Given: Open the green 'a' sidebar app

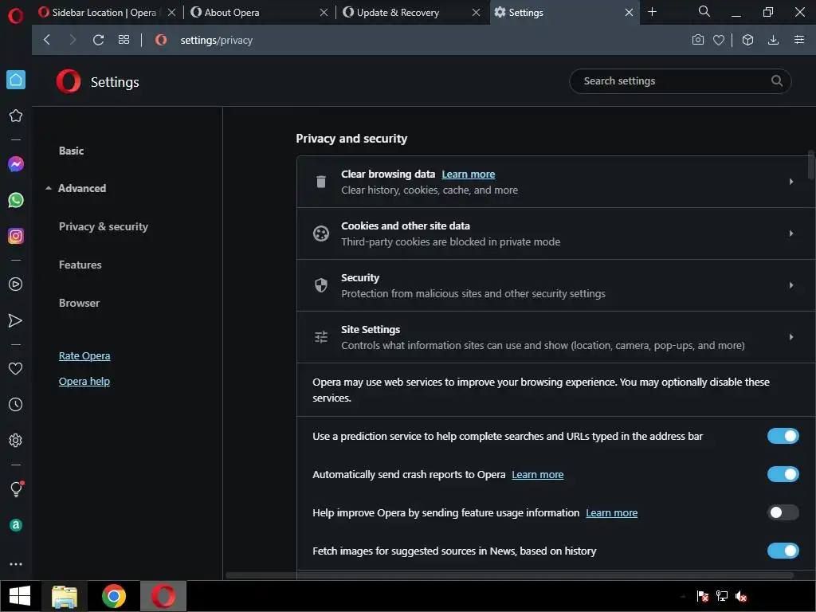Looking at the screenshot, I should (16, 525).
